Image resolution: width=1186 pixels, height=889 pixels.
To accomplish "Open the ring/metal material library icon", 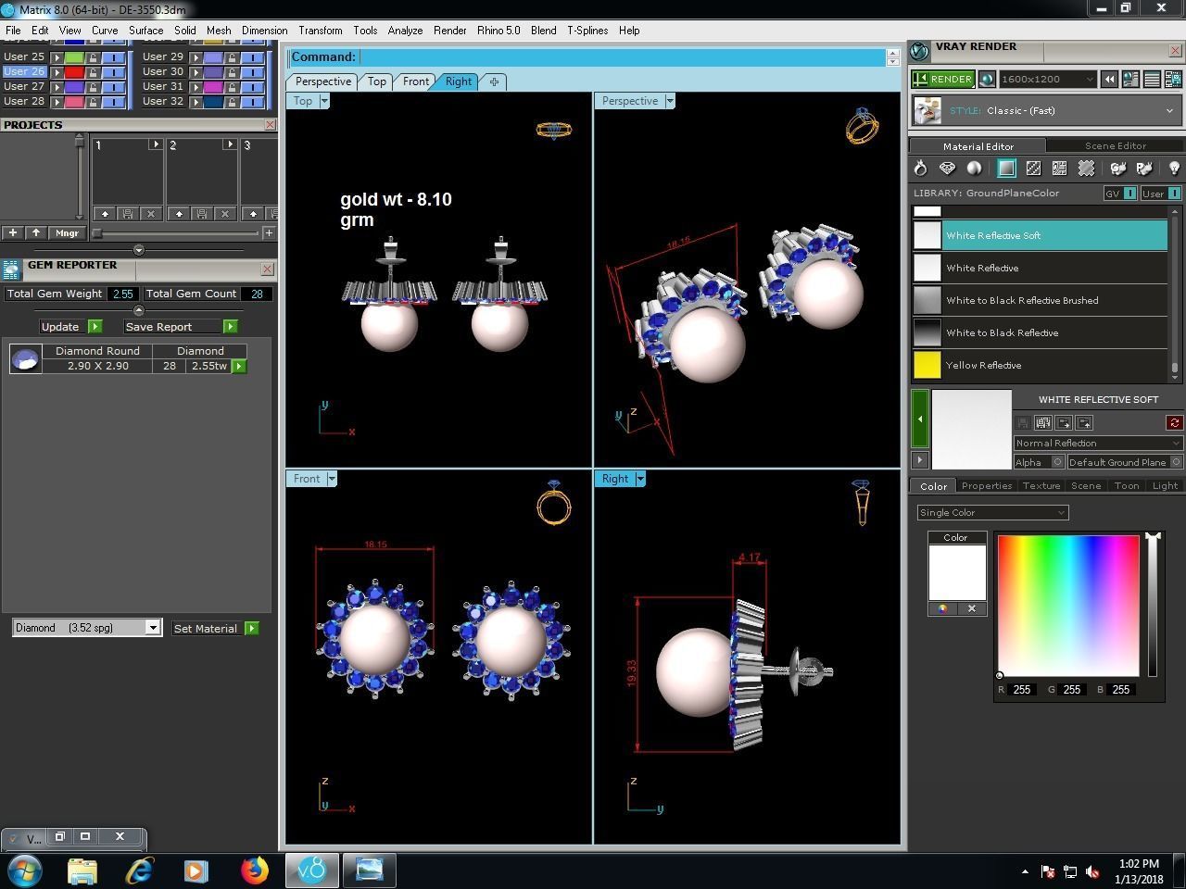I will click(x=920, y=169).
